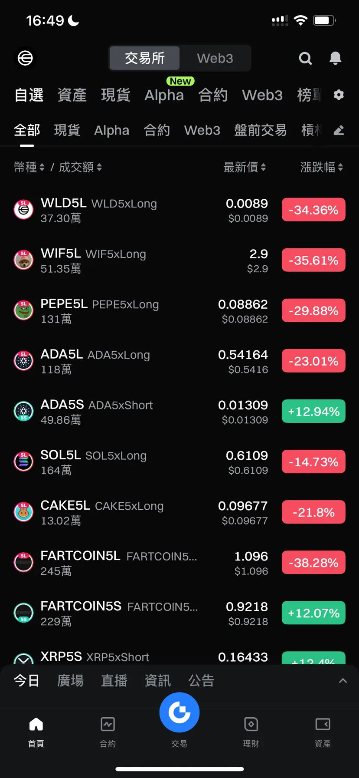Open 理財 in bottom navigation
The image size is (359, 778).
pos(251,732)
